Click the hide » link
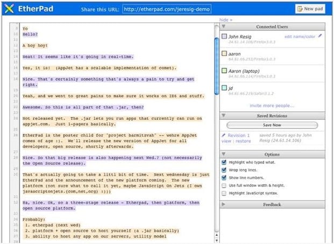This screenshot has width=334, height=244. point(226,20)
